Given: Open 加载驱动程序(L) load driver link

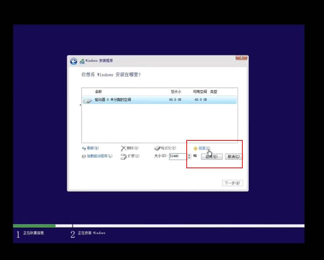Looking at the screenshot, I should 99,156.
